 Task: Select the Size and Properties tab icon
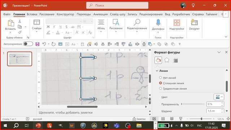point(175,60)
